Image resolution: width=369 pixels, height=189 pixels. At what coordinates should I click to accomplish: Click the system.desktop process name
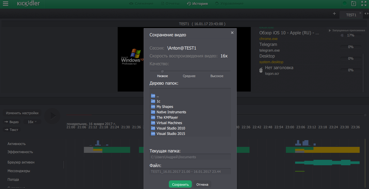pyautogui.click(x=271, y=62)
